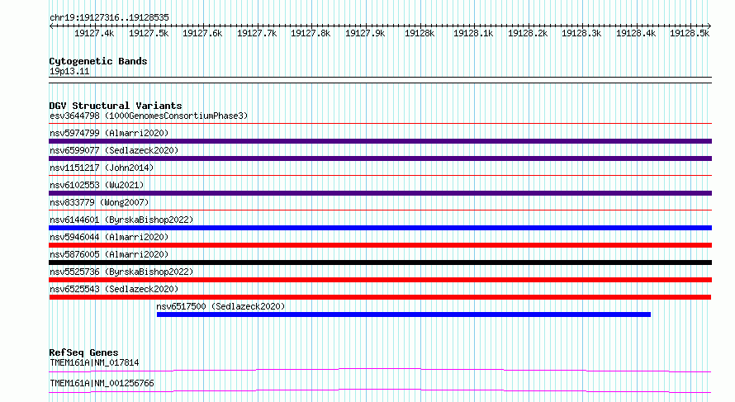Viewport: 735px width, 402px height.
Task: Open variant nsv1151217 (John2014) label
Action: click(102, 168)
